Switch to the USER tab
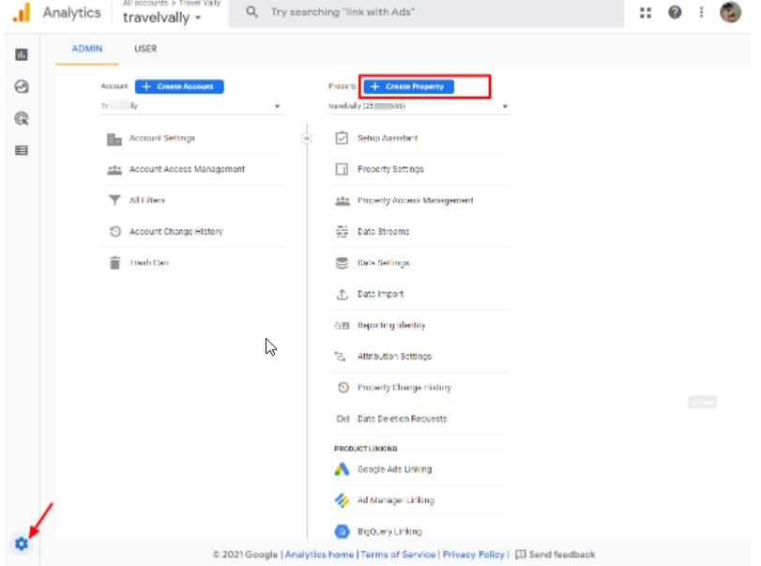This screenshot has width=761, height=566. [145, 49]
